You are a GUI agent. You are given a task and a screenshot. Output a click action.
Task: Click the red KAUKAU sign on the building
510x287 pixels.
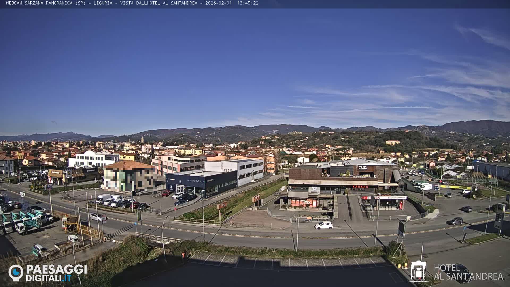coord(360,187)
